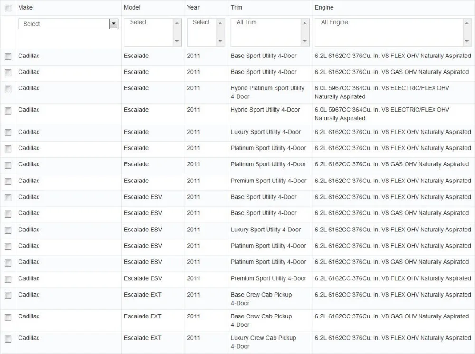The height and width of the screenshot is (354, 475).
Task: Click the Make column header
Action: tap(26, 7)
